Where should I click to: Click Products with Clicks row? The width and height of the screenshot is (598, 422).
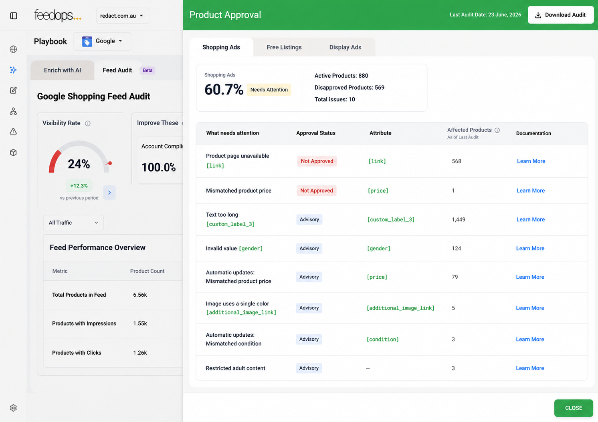coord(113,353)
